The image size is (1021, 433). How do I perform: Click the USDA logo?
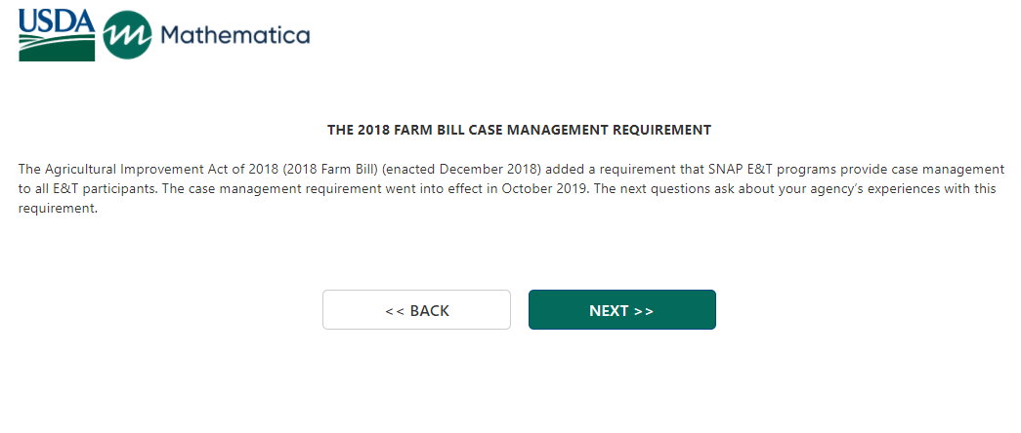point(57,35)
